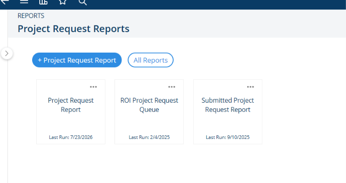The height and width of the screenshot is (183, 346).
Task: Create a new Project Request Report
Action: [77, 60]
